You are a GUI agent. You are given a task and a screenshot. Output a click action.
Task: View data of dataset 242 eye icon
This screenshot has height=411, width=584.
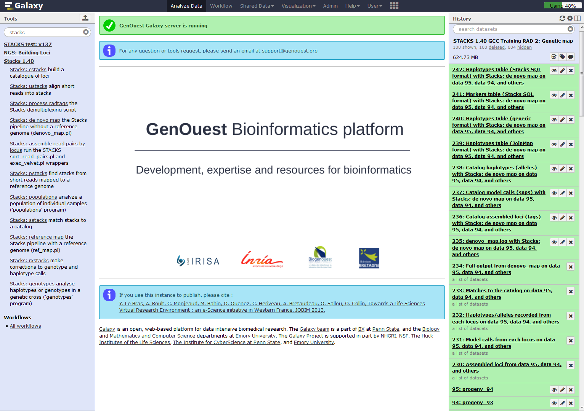pos(554,70)
